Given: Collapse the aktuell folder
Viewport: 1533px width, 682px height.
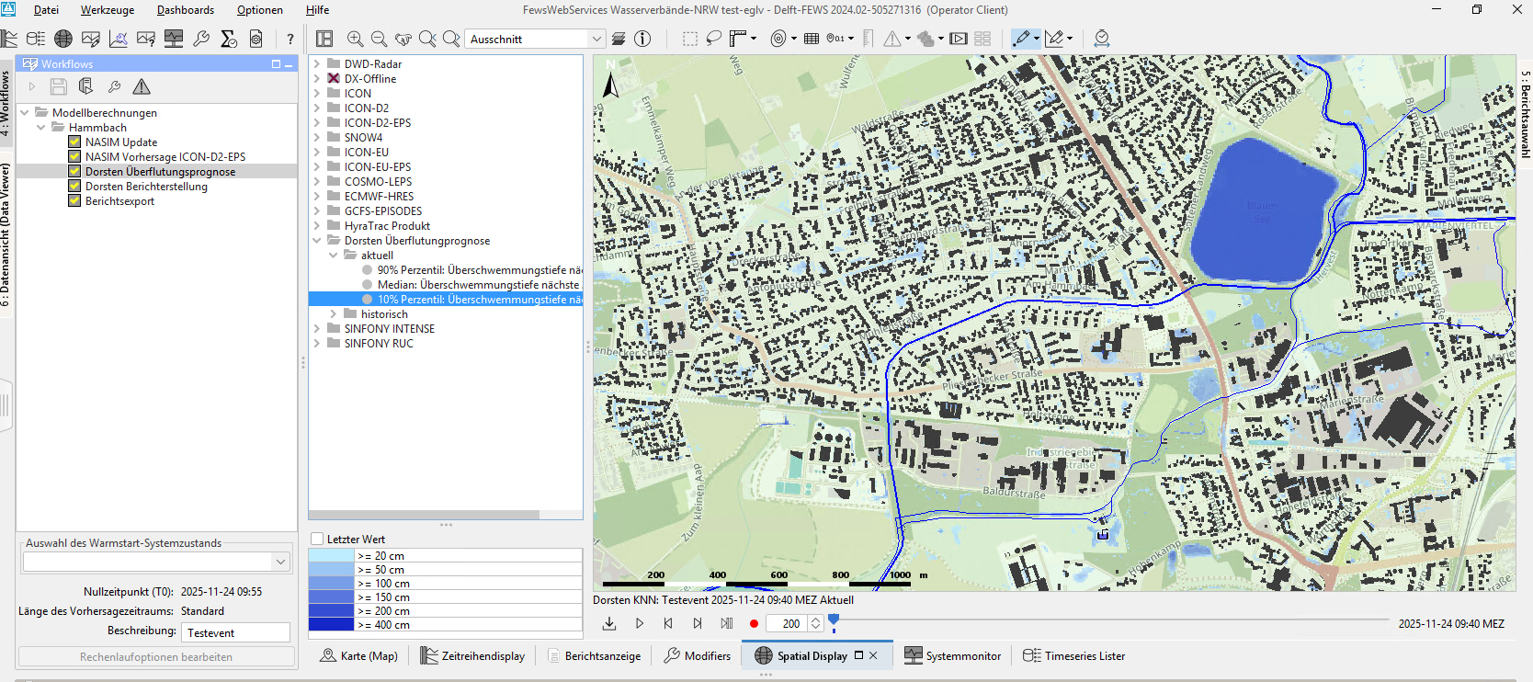Looking at the screenshot, I should [x=334, y=256].
